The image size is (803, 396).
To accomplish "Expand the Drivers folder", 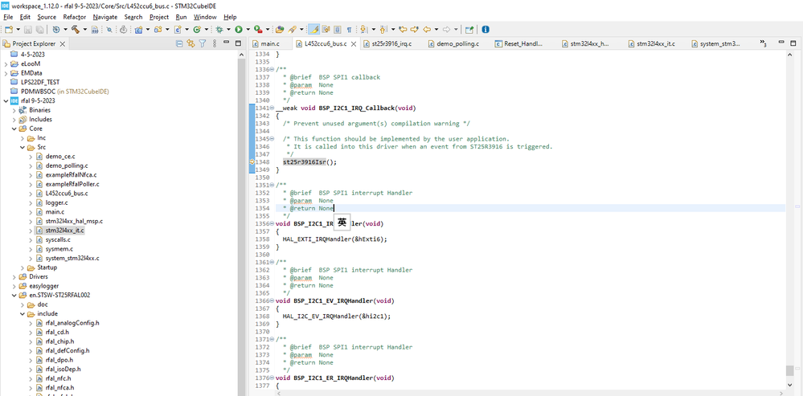I will coord(14,277).
